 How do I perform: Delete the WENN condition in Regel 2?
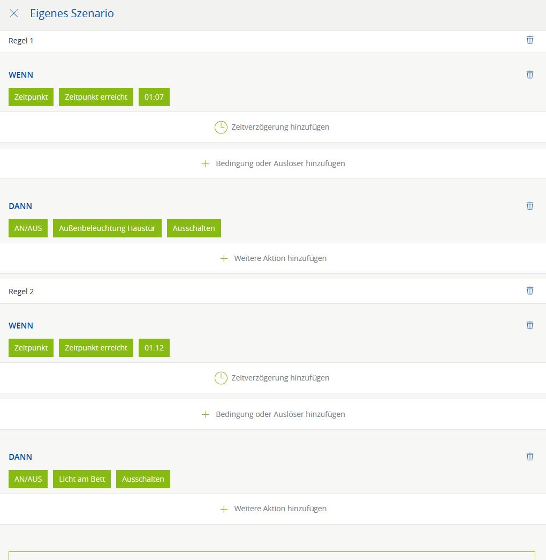(x=529, y=325)
